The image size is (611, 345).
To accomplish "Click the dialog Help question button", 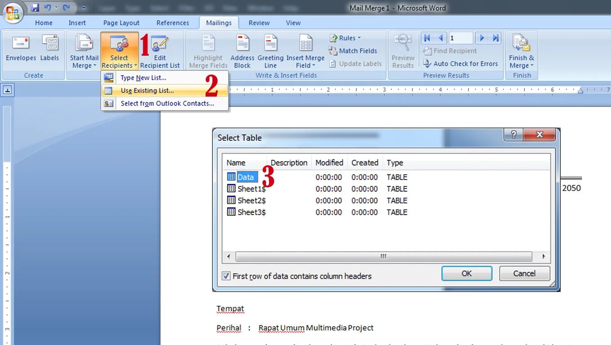I will (514, 134).
